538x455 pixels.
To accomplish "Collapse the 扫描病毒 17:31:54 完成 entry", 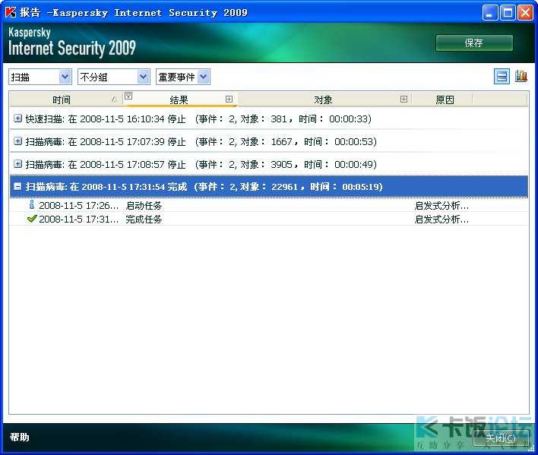I will (x=17, y=186).
